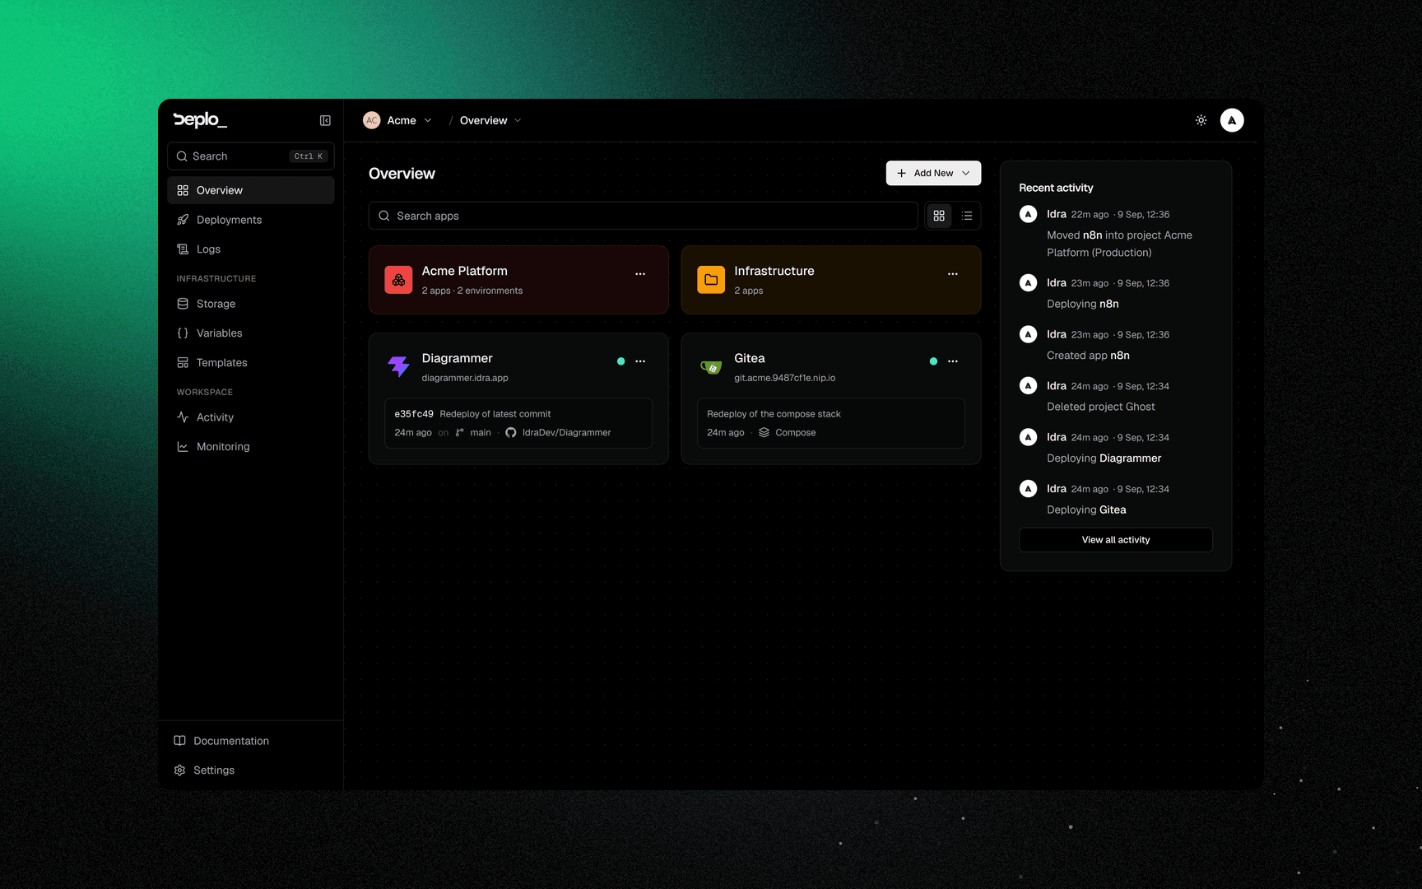Click the git.acme.9487cf1e.nip.io domain
Screen dimensions: 1422x889
click(x=784, y=378)
